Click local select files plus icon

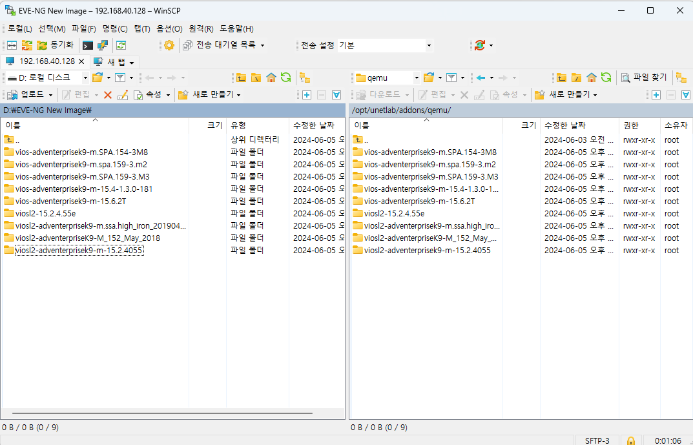(307, 94)
